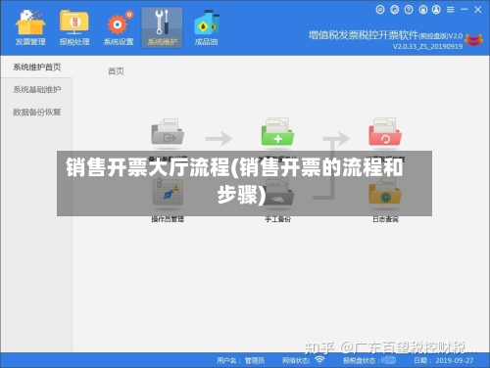Select 系统维护首页 in left sidebar
This screenshot has width=490, height=368.
(x=36, y=68)
